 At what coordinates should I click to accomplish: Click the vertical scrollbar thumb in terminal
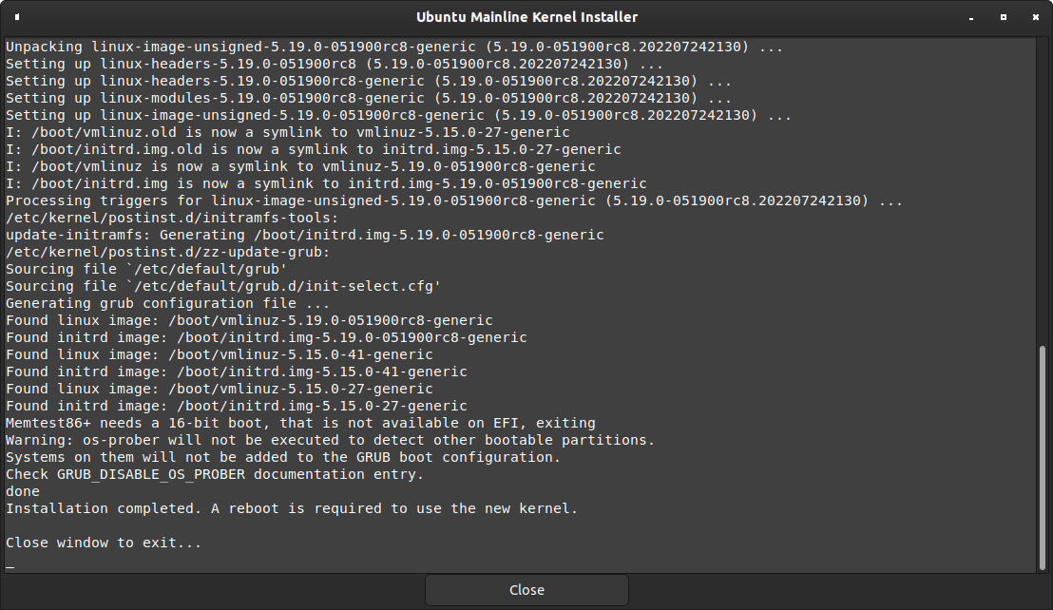[1042, 456]
